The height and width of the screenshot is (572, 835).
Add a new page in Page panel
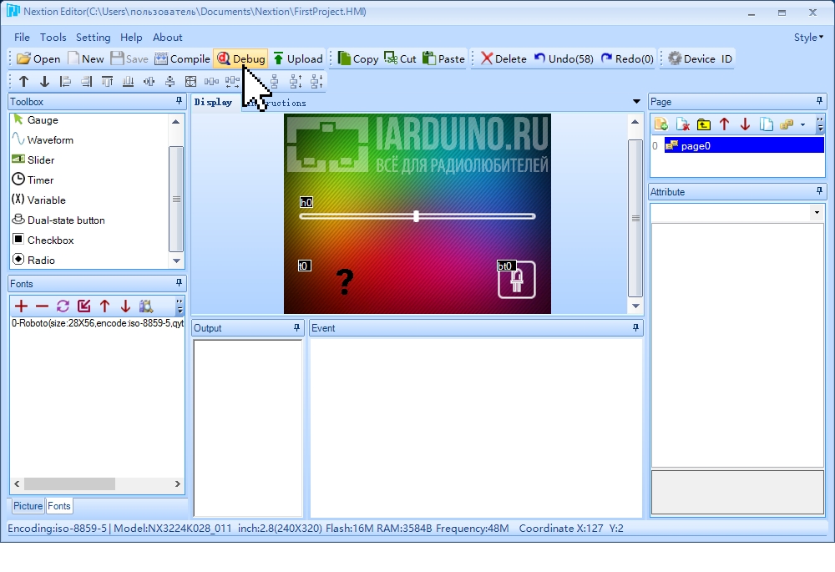(661, 124)
